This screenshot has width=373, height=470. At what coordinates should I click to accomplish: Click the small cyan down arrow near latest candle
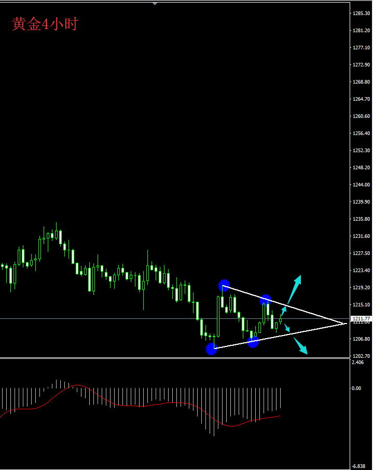click(287, 328)
